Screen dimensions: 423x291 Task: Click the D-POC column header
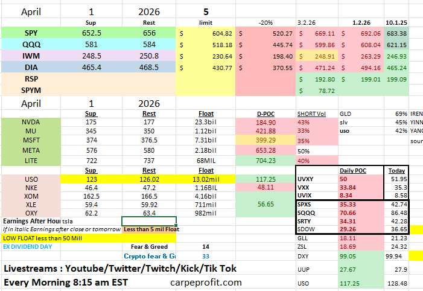[x=266, y=114]
